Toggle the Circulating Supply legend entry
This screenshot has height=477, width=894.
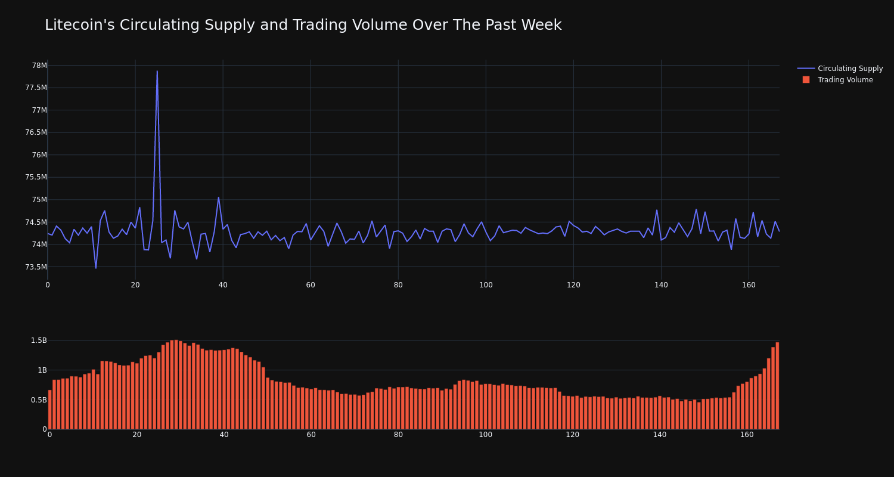tap(840, 69)
